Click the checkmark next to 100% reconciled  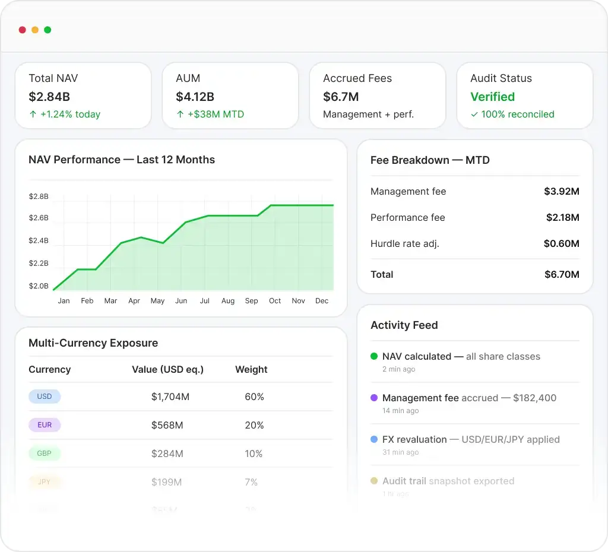474,115
